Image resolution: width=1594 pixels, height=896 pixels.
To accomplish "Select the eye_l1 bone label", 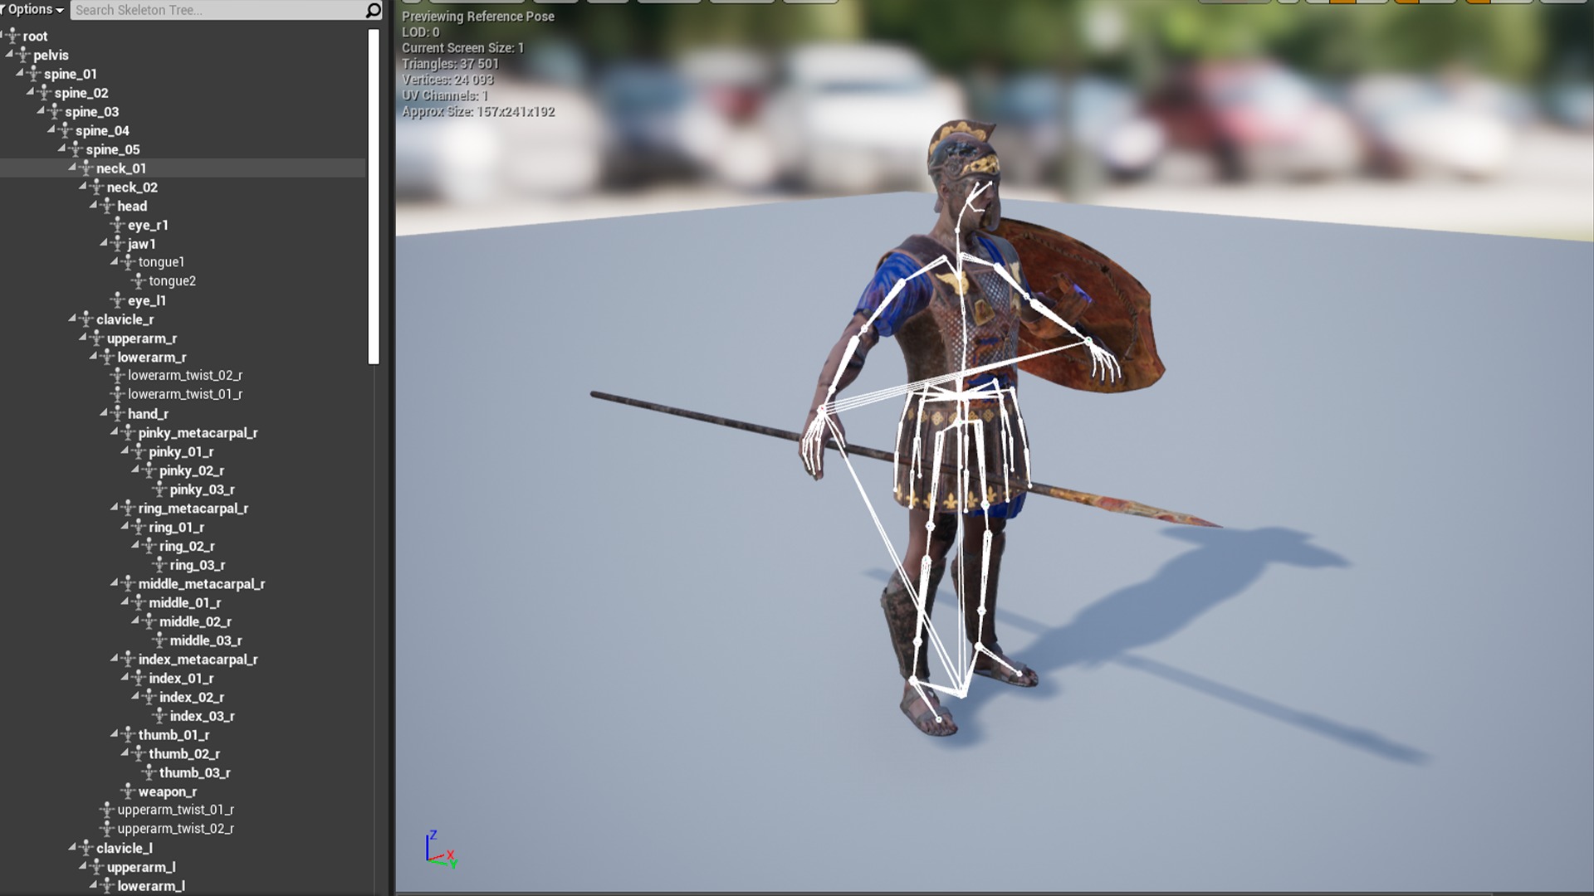I will 147,301.
